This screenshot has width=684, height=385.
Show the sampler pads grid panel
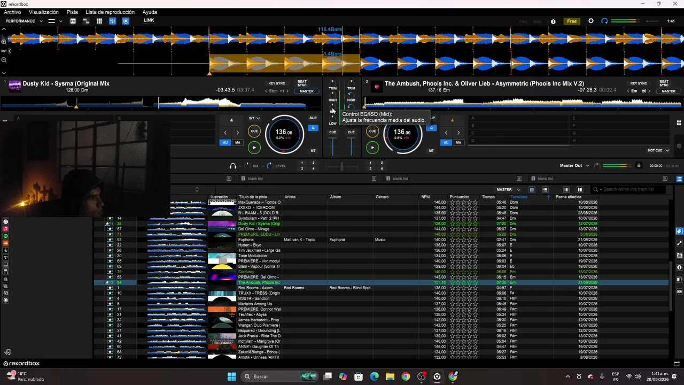click(99, 21)
